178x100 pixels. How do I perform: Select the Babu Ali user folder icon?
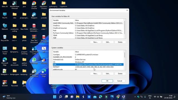5,4
